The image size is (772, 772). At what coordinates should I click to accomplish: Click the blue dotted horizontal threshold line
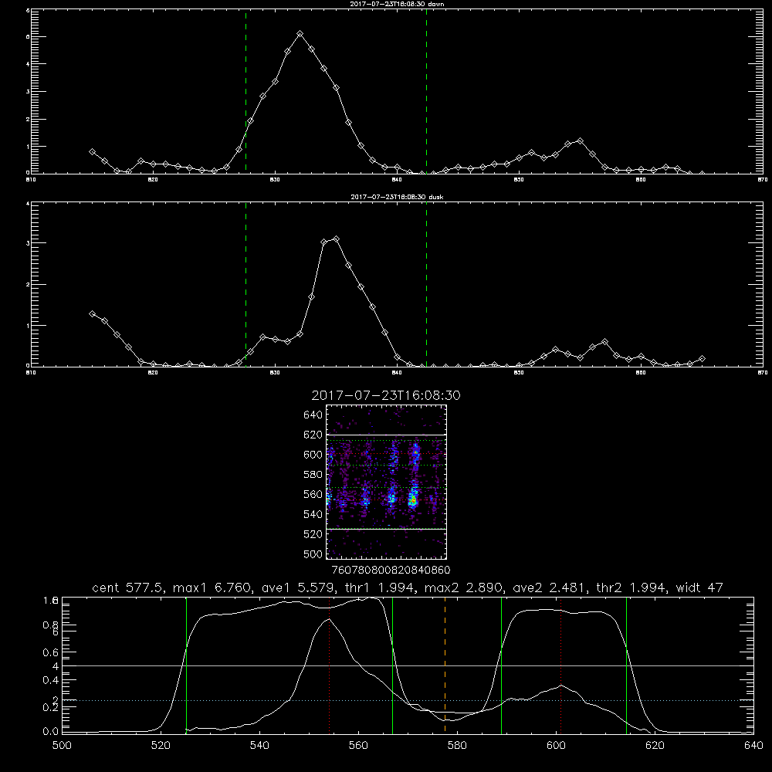click(408, 700)
